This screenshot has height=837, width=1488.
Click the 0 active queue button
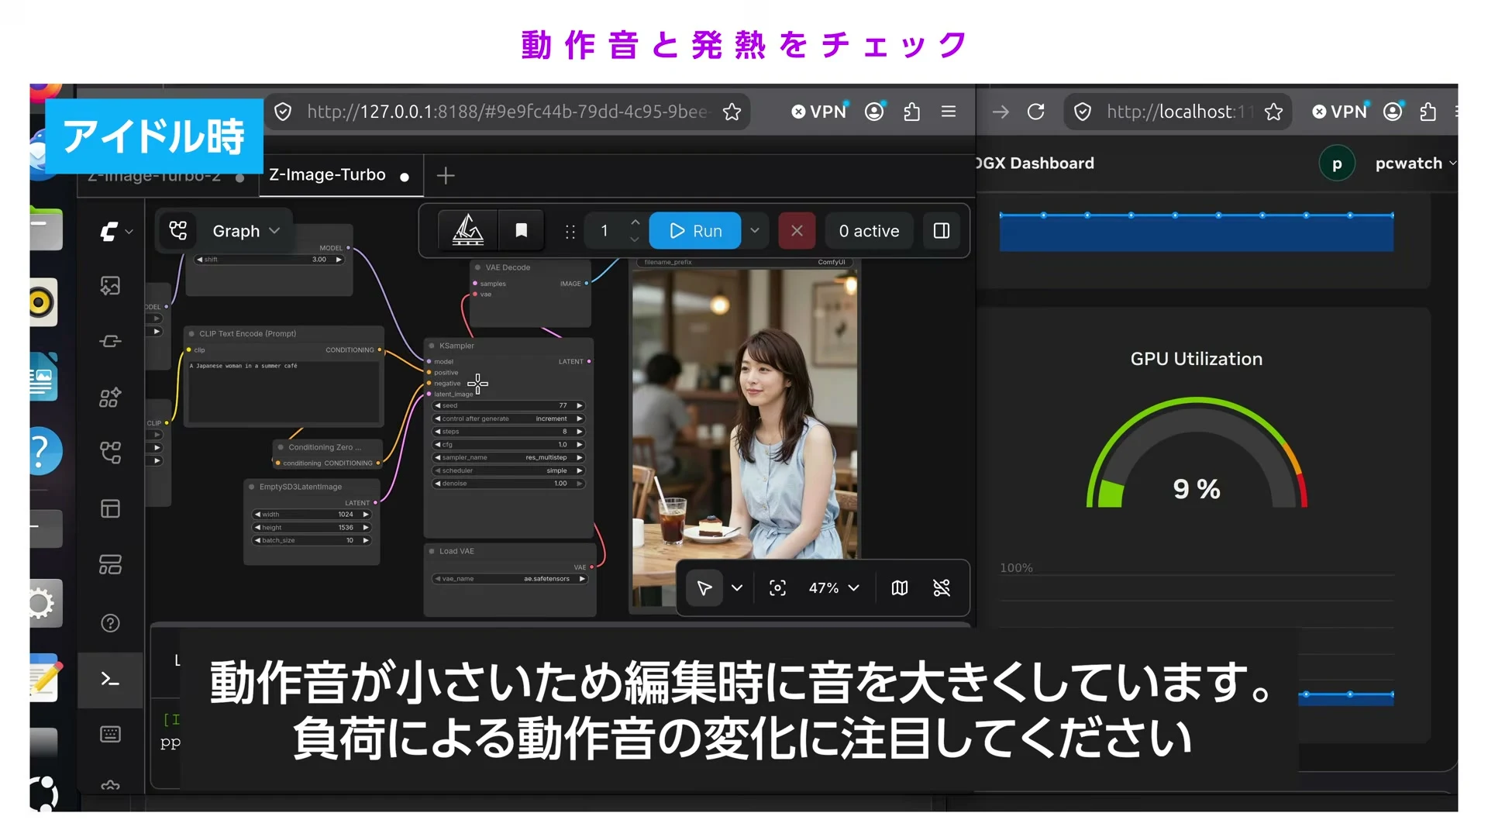click(869, 231)
